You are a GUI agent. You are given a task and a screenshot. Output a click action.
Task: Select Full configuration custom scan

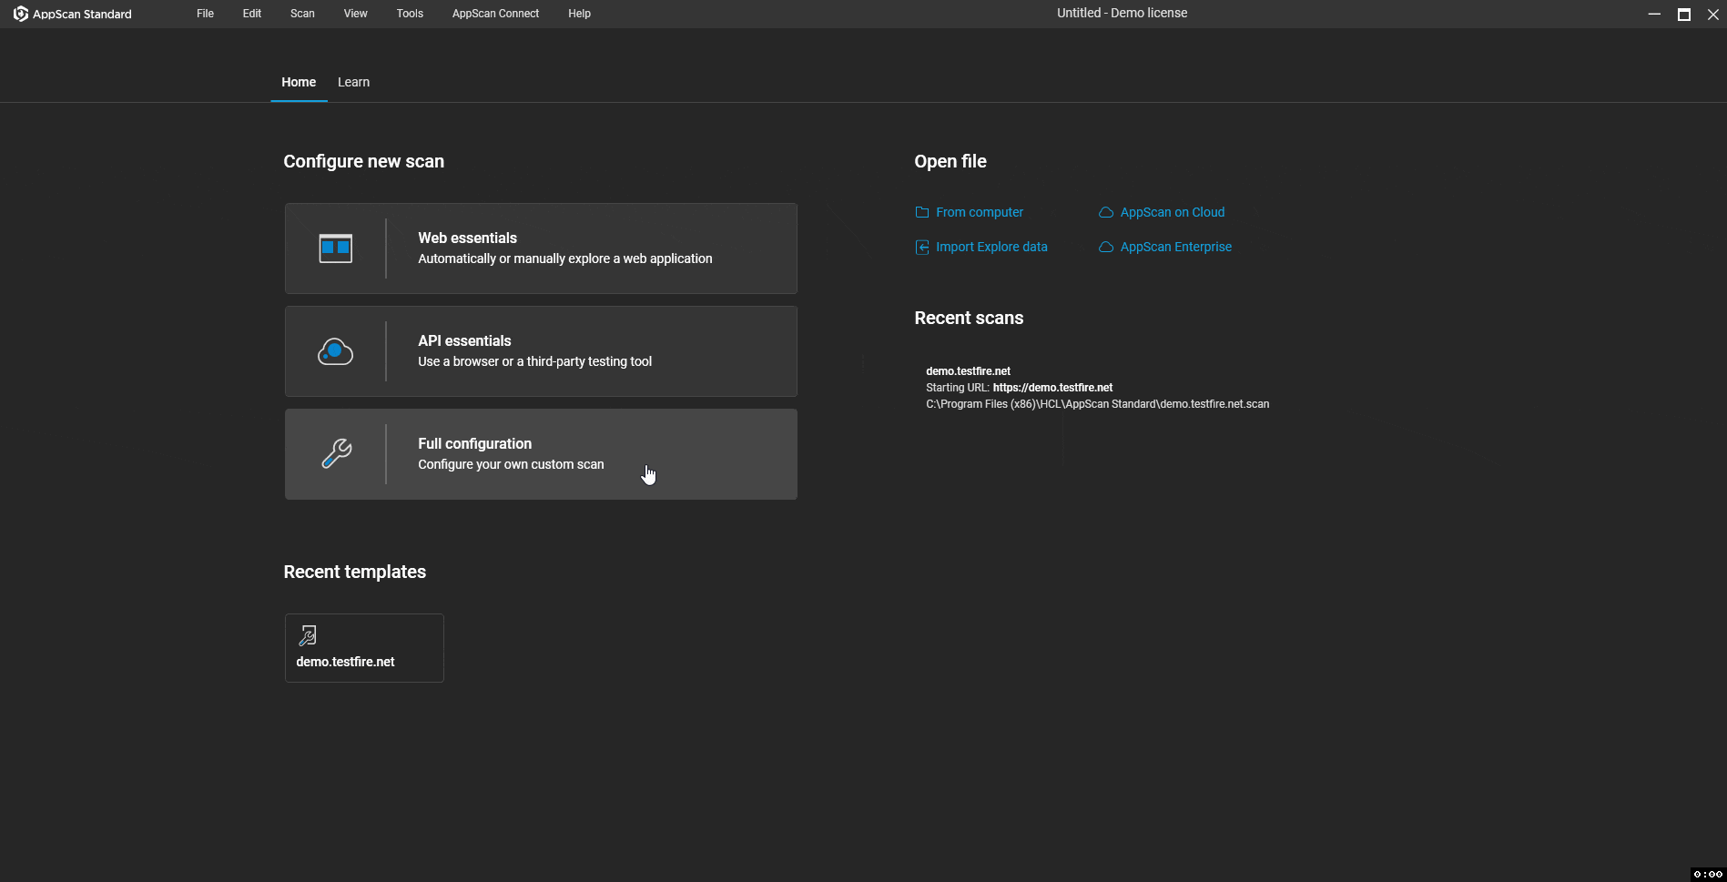coord(541,454)
